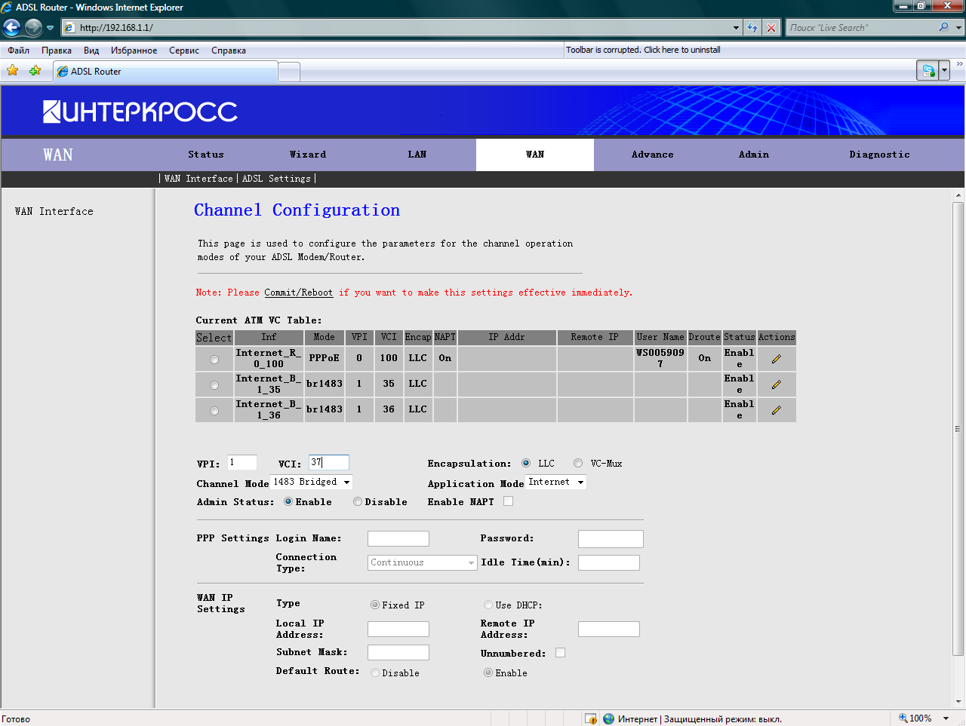This screenshot has height=726, width=966.
Task: Open the search provider dropdown arrow
Action: 959,28
